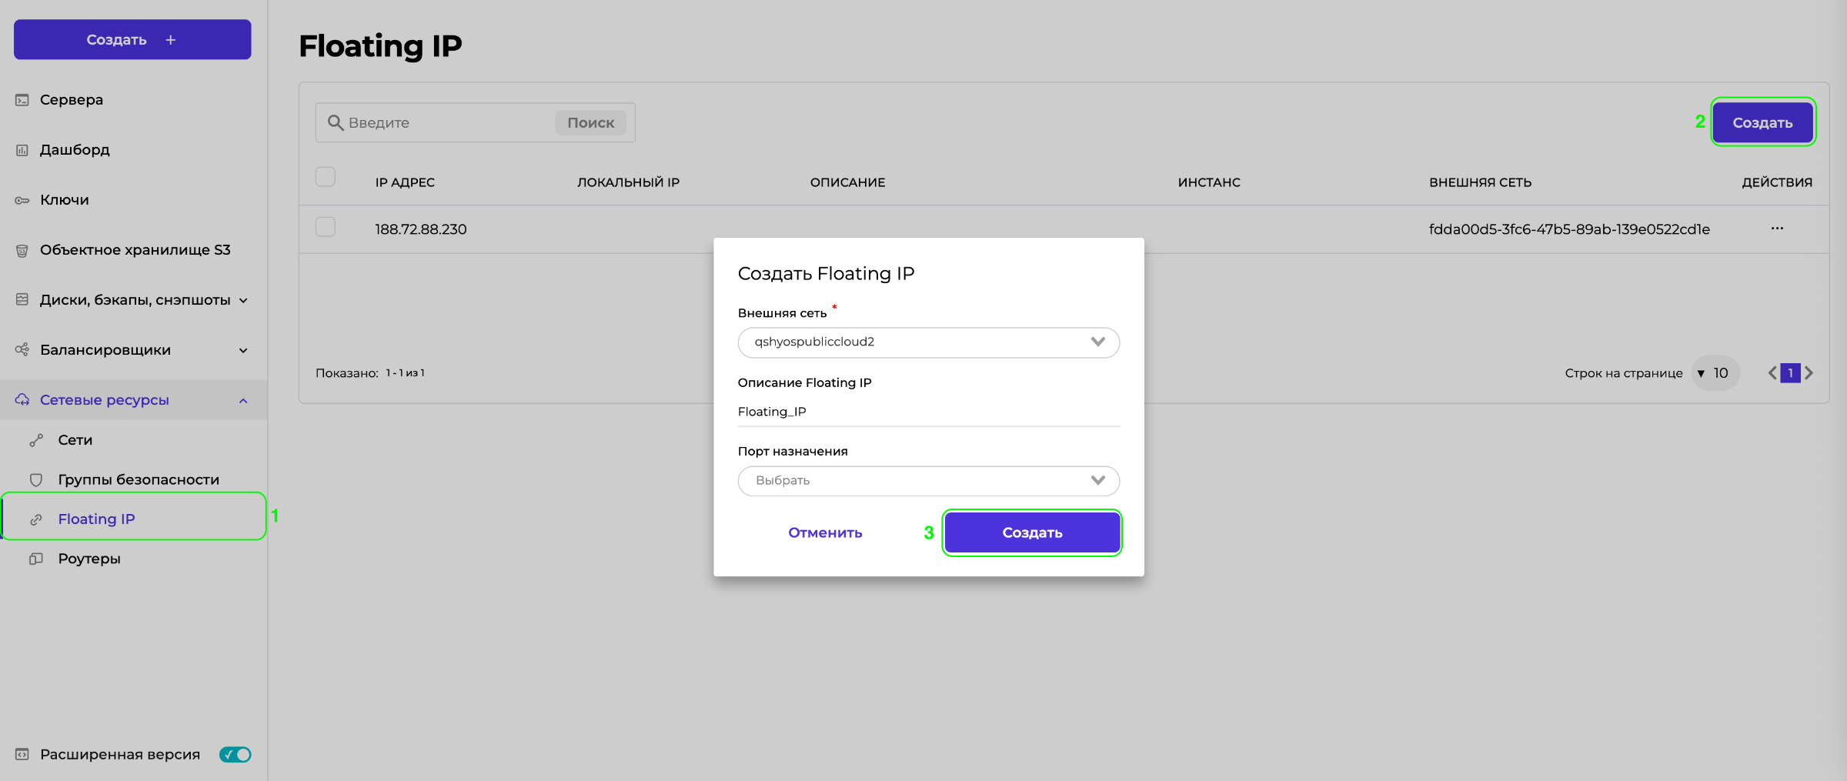Open the Порт назначения dropdown
This screenshot has height=781, width=1847.
click(928, 481)
